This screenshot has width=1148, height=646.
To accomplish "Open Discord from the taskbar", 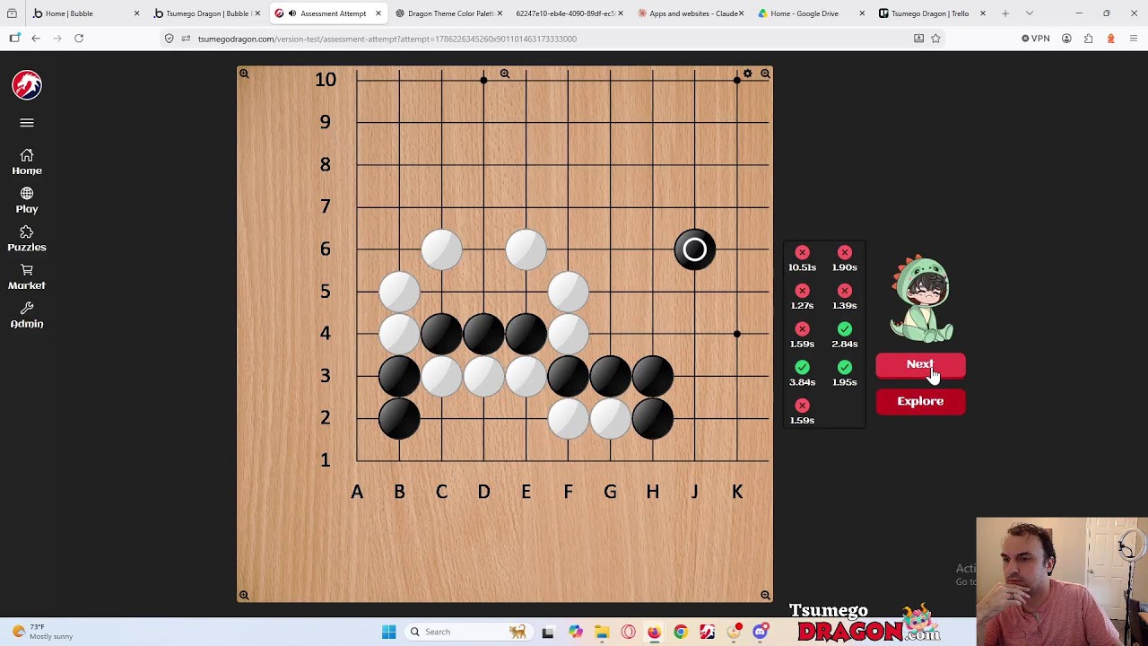I will (761, 632).
